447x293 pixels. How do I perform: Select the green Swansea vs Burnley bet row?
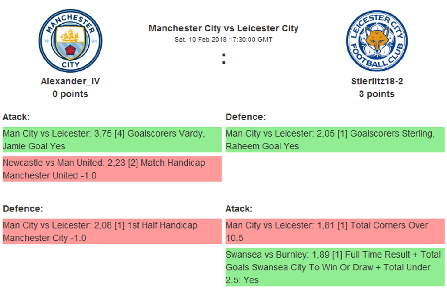pyautogui.click(x=335, y=267)
